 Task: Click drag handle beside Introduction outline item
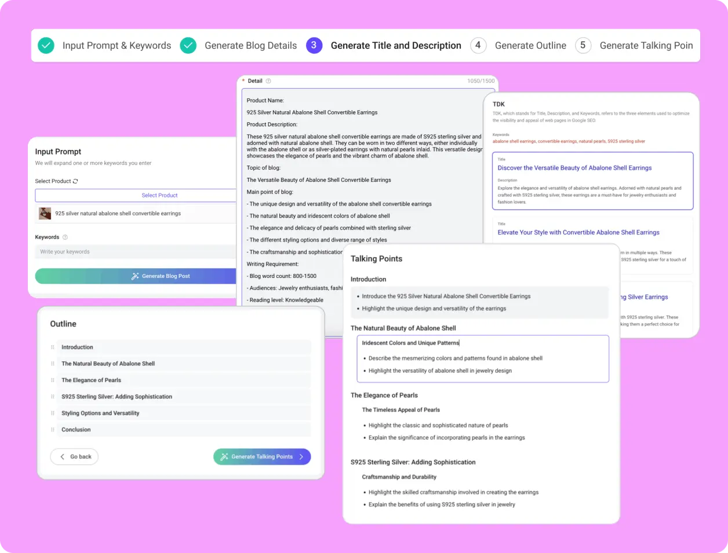(53, 347)
